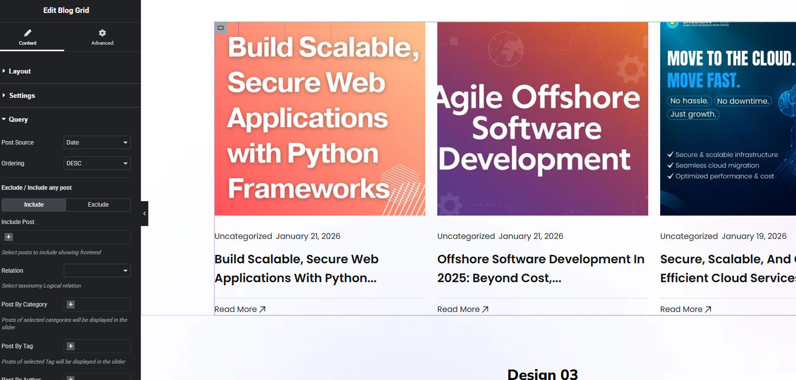
Task: Switch to the Exclude option
Action: tap(98, 205)
